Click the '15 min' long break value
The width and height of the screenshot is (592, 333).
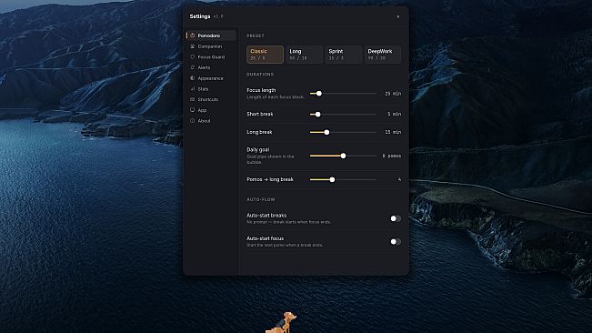click(393, 132)
